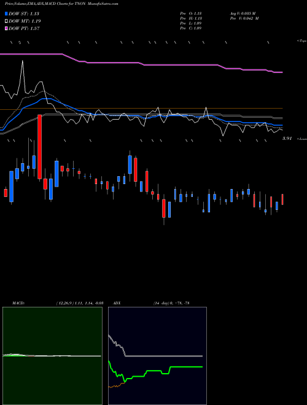Click the 'Pre V: 0.042 M' volume text
This screenshot has height=405, width=307.
[244, 18]
